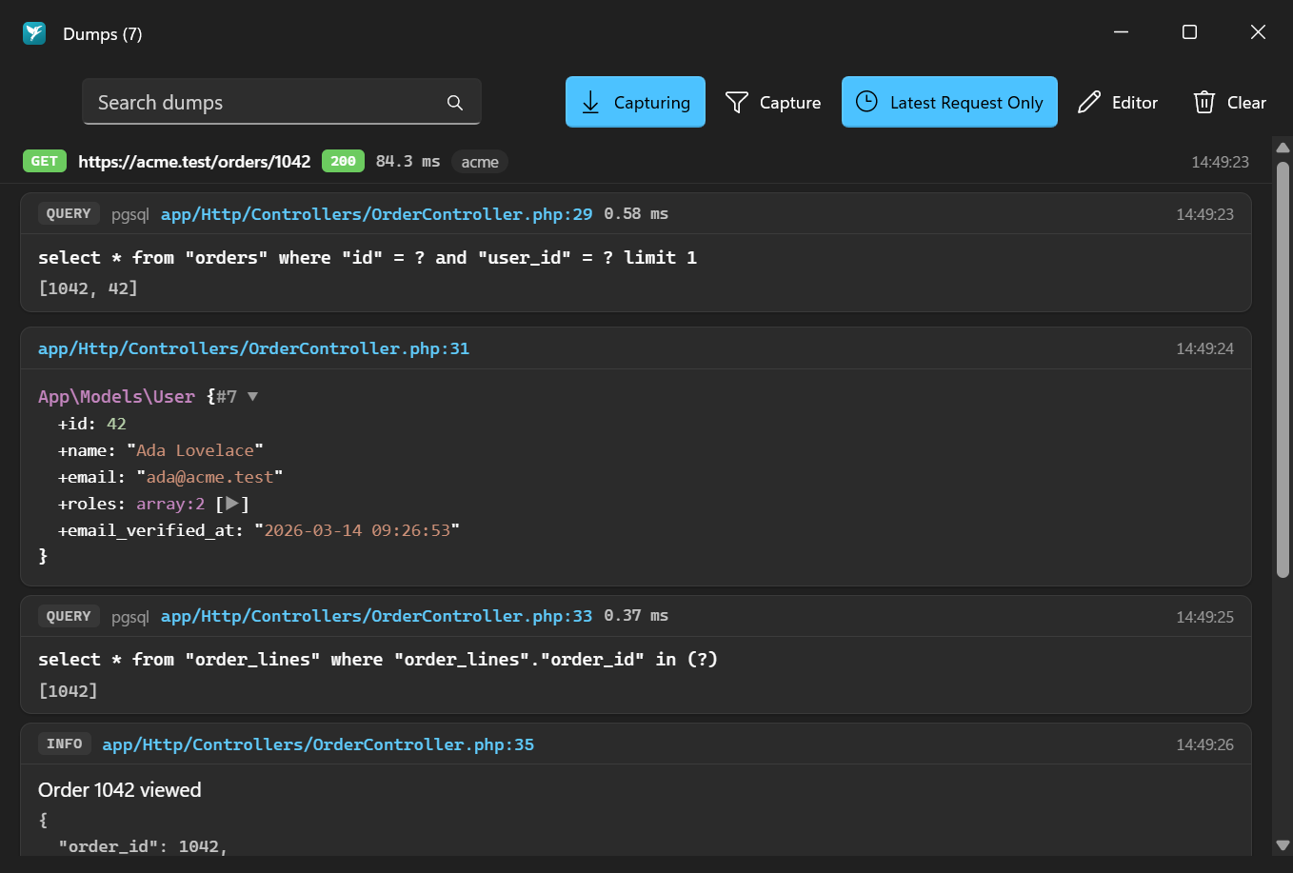The height and width of the screenshot is (873, 1293).
Task: Open the OrderController.php:35 info link
Action: click(318, 744)
